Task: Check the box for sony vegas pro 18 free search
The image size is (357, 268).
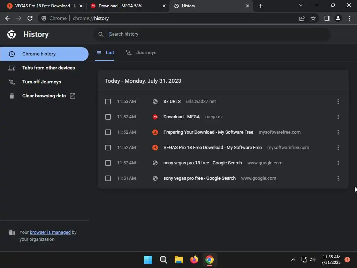Action: point(108,163)
